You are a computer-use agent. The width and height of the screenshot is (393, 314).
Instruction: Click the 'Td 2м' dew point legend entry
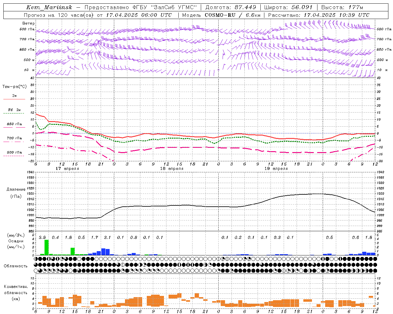coord(14,110)
